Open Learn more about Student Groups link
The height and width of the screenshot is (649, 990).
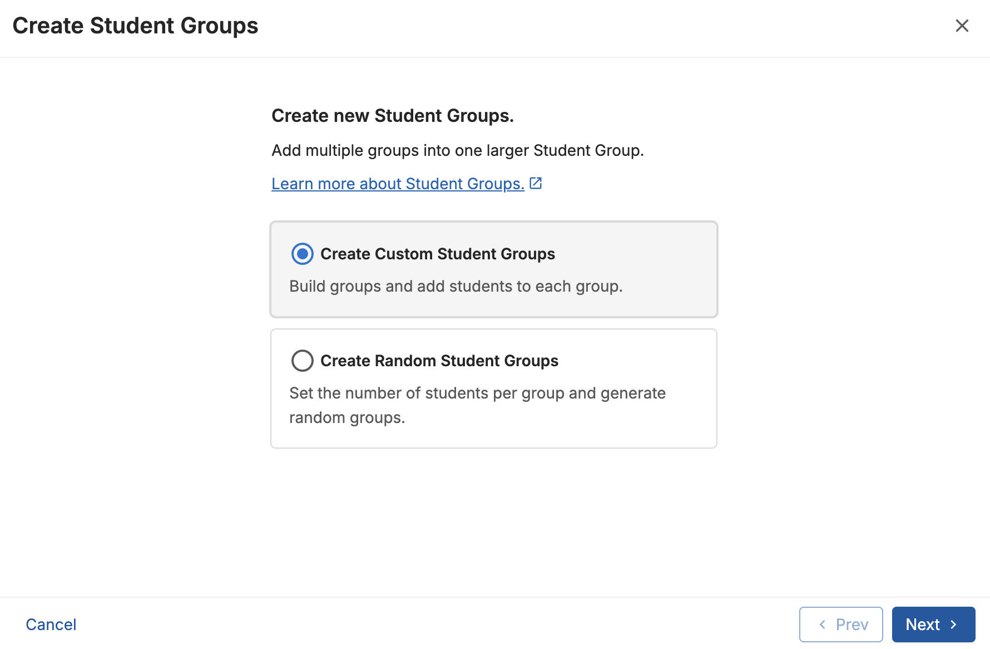pyautogui.click(x=398, y=184)
